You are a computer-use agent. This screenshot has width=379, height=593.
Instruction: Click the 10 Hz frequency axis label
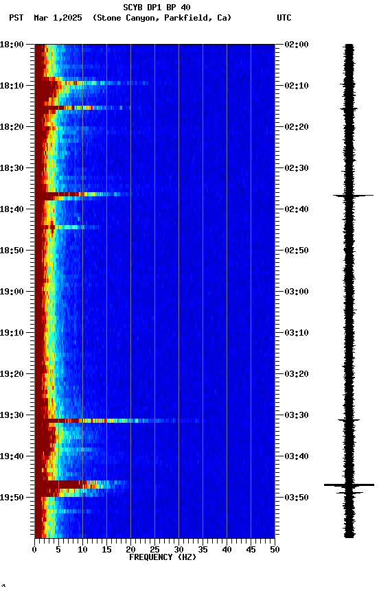pos(82,550)
